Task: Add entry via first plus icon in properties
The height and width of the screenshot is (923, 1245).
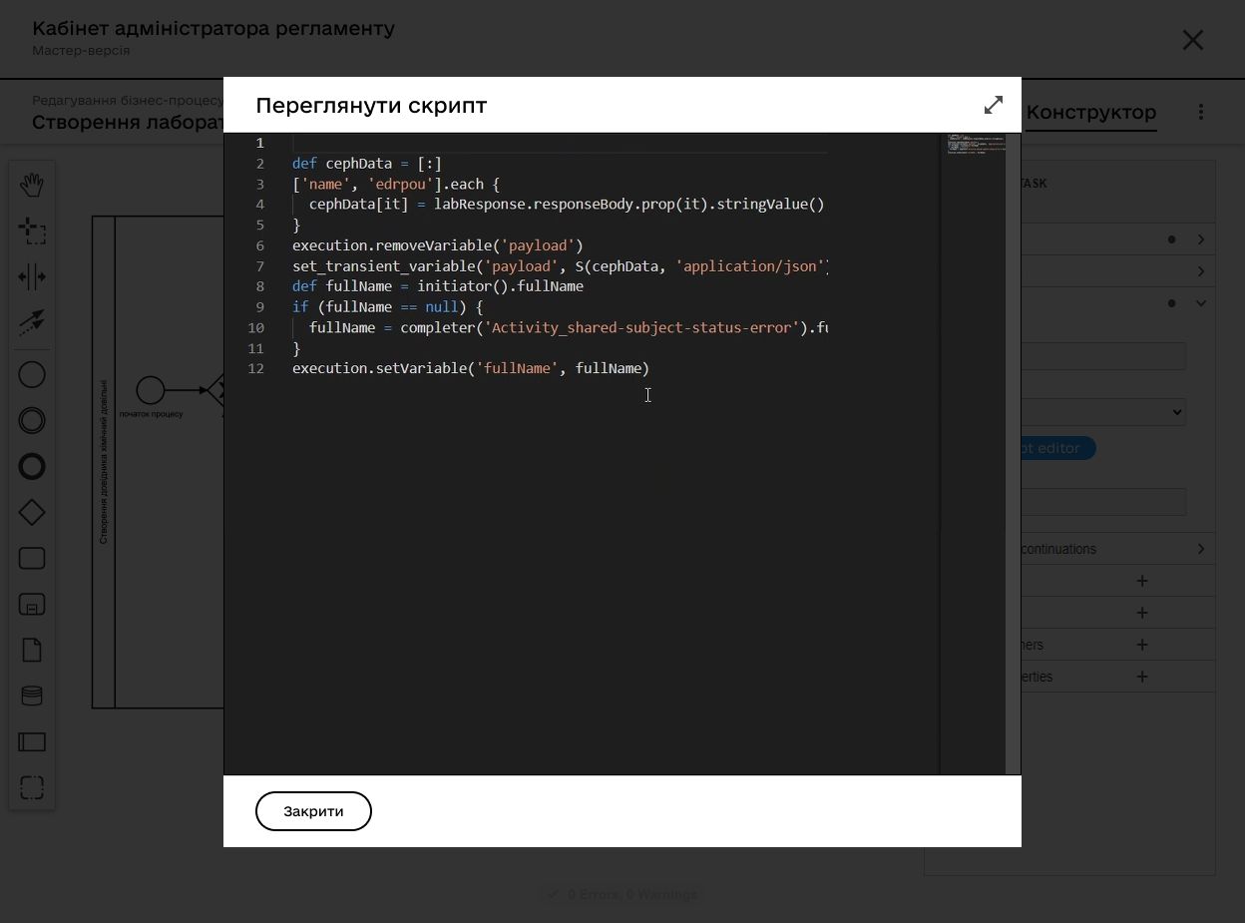Action: 1142,581
